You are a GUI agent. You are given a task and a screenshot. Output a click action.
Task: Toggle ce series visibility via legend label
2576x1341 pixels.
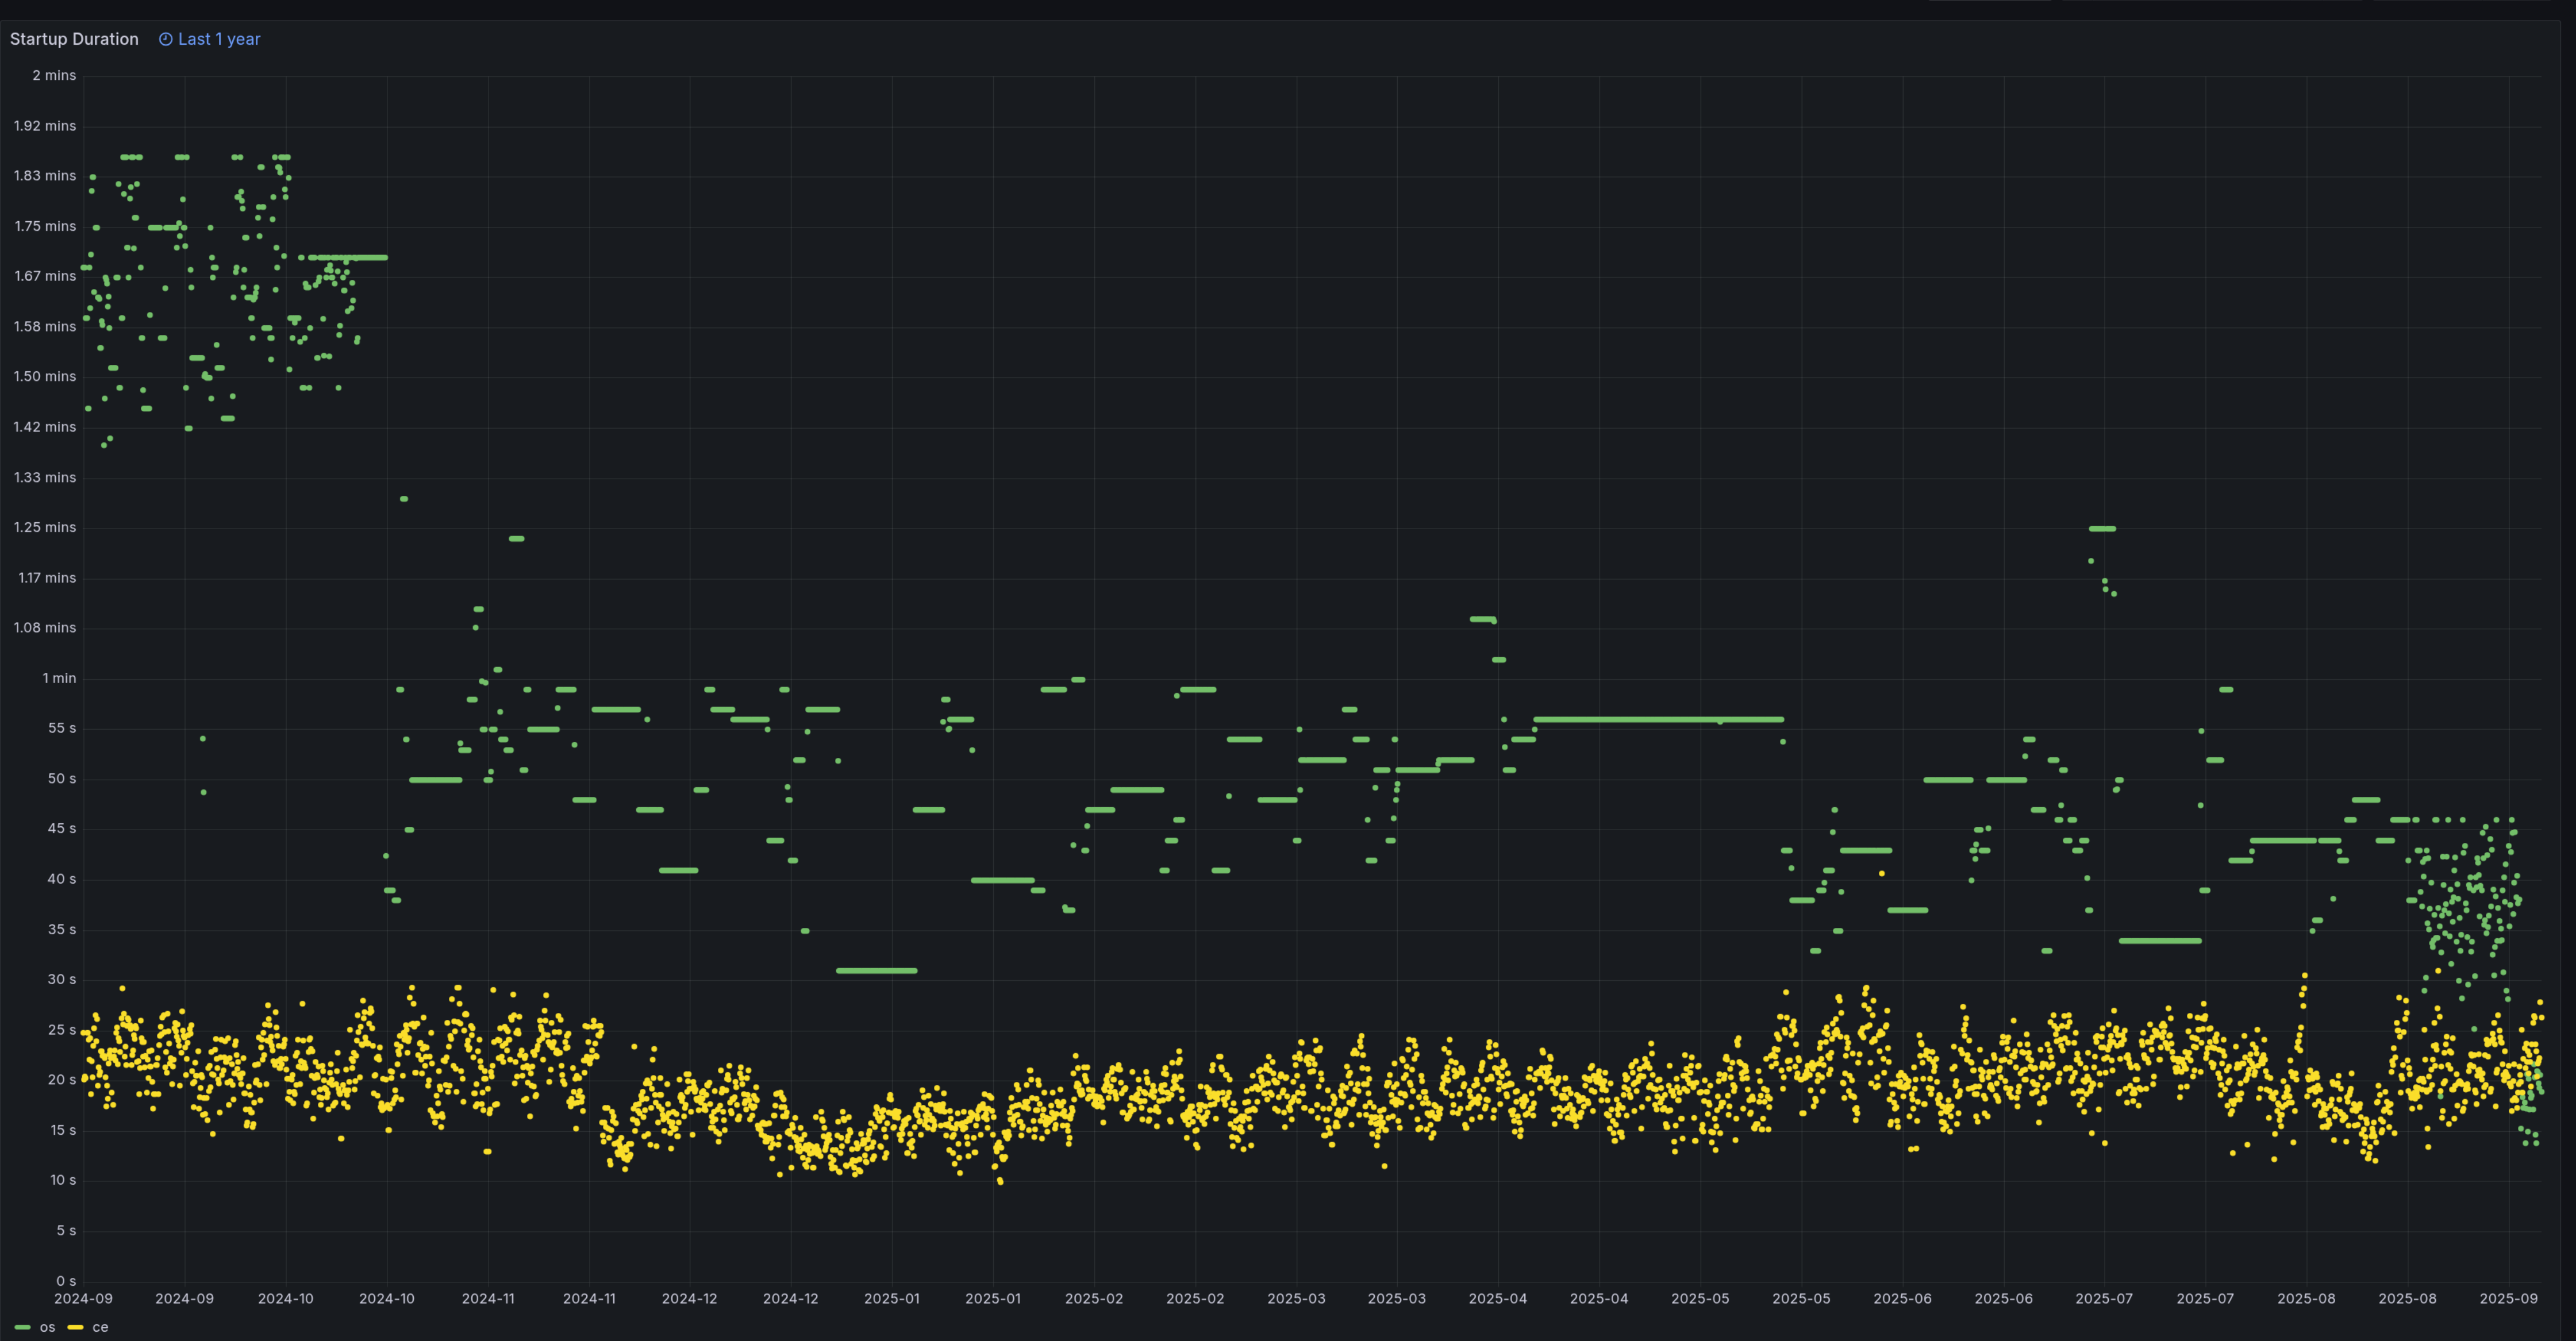click(x=100, y=1327)
